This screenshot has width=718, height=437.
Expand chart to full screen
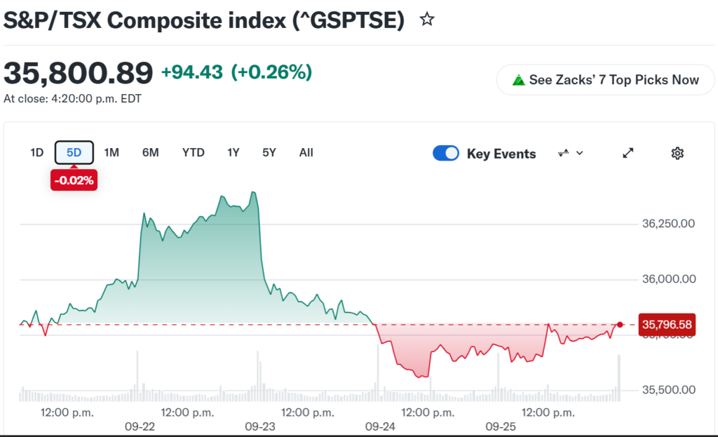(628, 153)
